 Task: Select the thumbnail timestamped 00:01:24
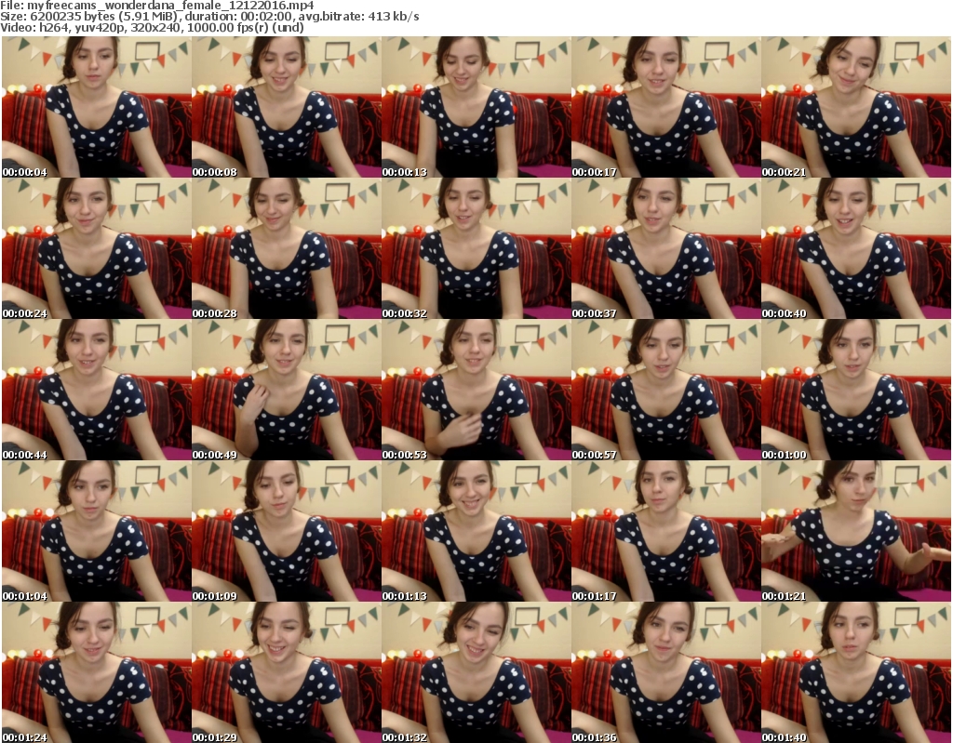[x=97, y=672]
